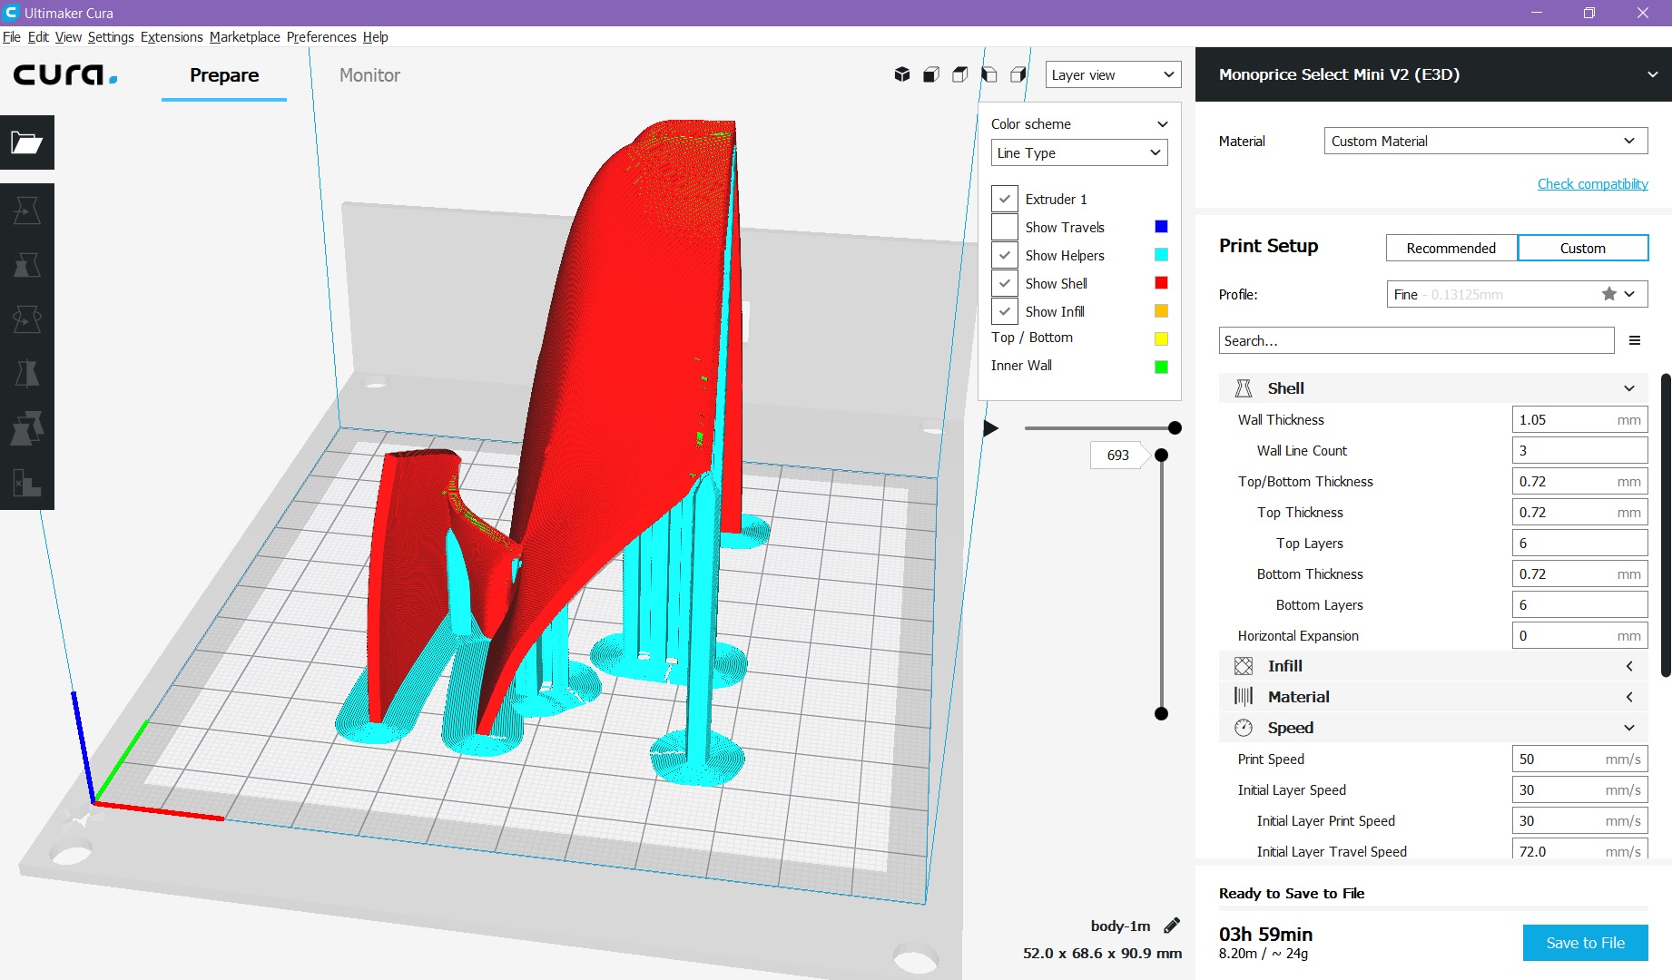Screen dimensions: 1672x980
Task: Open the Layer view mode dropdown
Action: [1113, 74]
